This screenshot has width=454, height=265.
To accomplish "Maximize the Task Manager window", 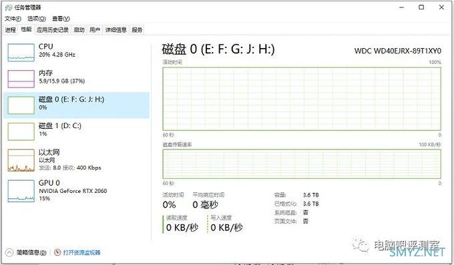I will point(421,7).
